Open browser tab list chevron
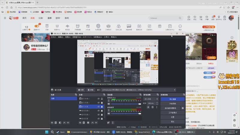The width and height of the screenshot is (240, 135). [x=2, y=3]
